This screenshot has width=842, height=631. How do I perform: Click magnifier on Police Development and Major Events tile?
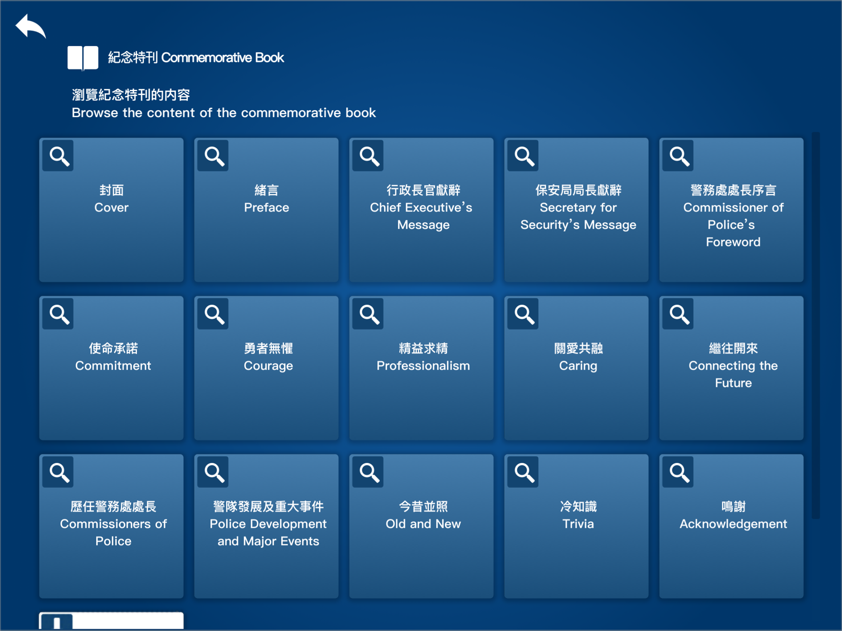click(x=213, y=472)
